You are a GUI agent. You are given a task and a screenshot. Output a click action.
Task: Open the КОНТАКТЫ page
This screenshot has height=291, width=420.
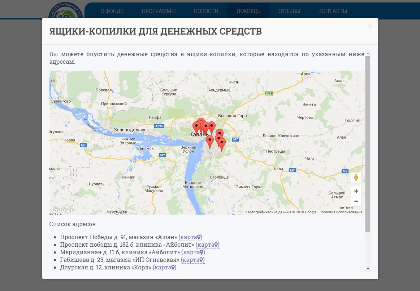(x=333, y=11)
